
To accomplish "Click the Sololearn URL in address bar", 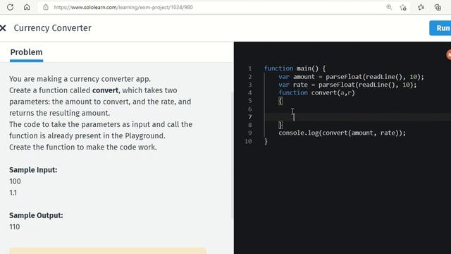I will (x=123, y=7).
